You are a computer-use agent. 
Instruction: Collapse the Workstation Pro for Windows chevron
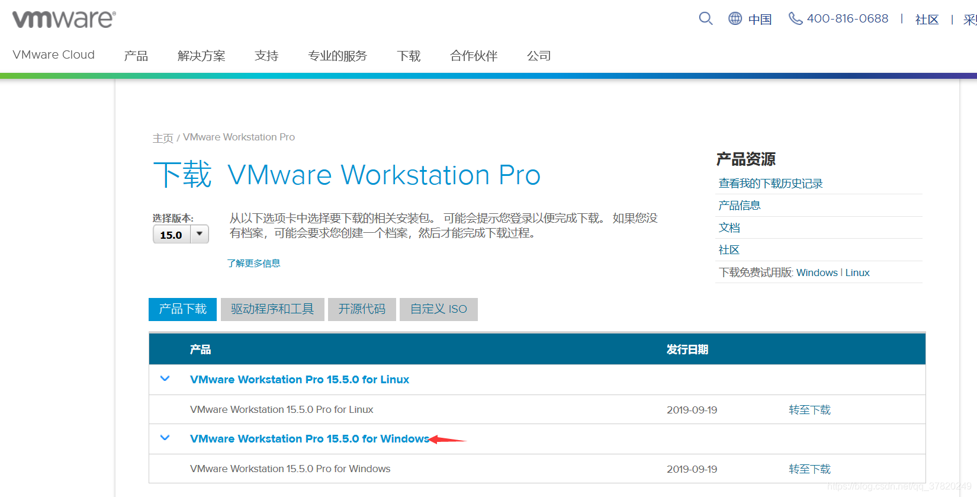[x=165, y=438]
